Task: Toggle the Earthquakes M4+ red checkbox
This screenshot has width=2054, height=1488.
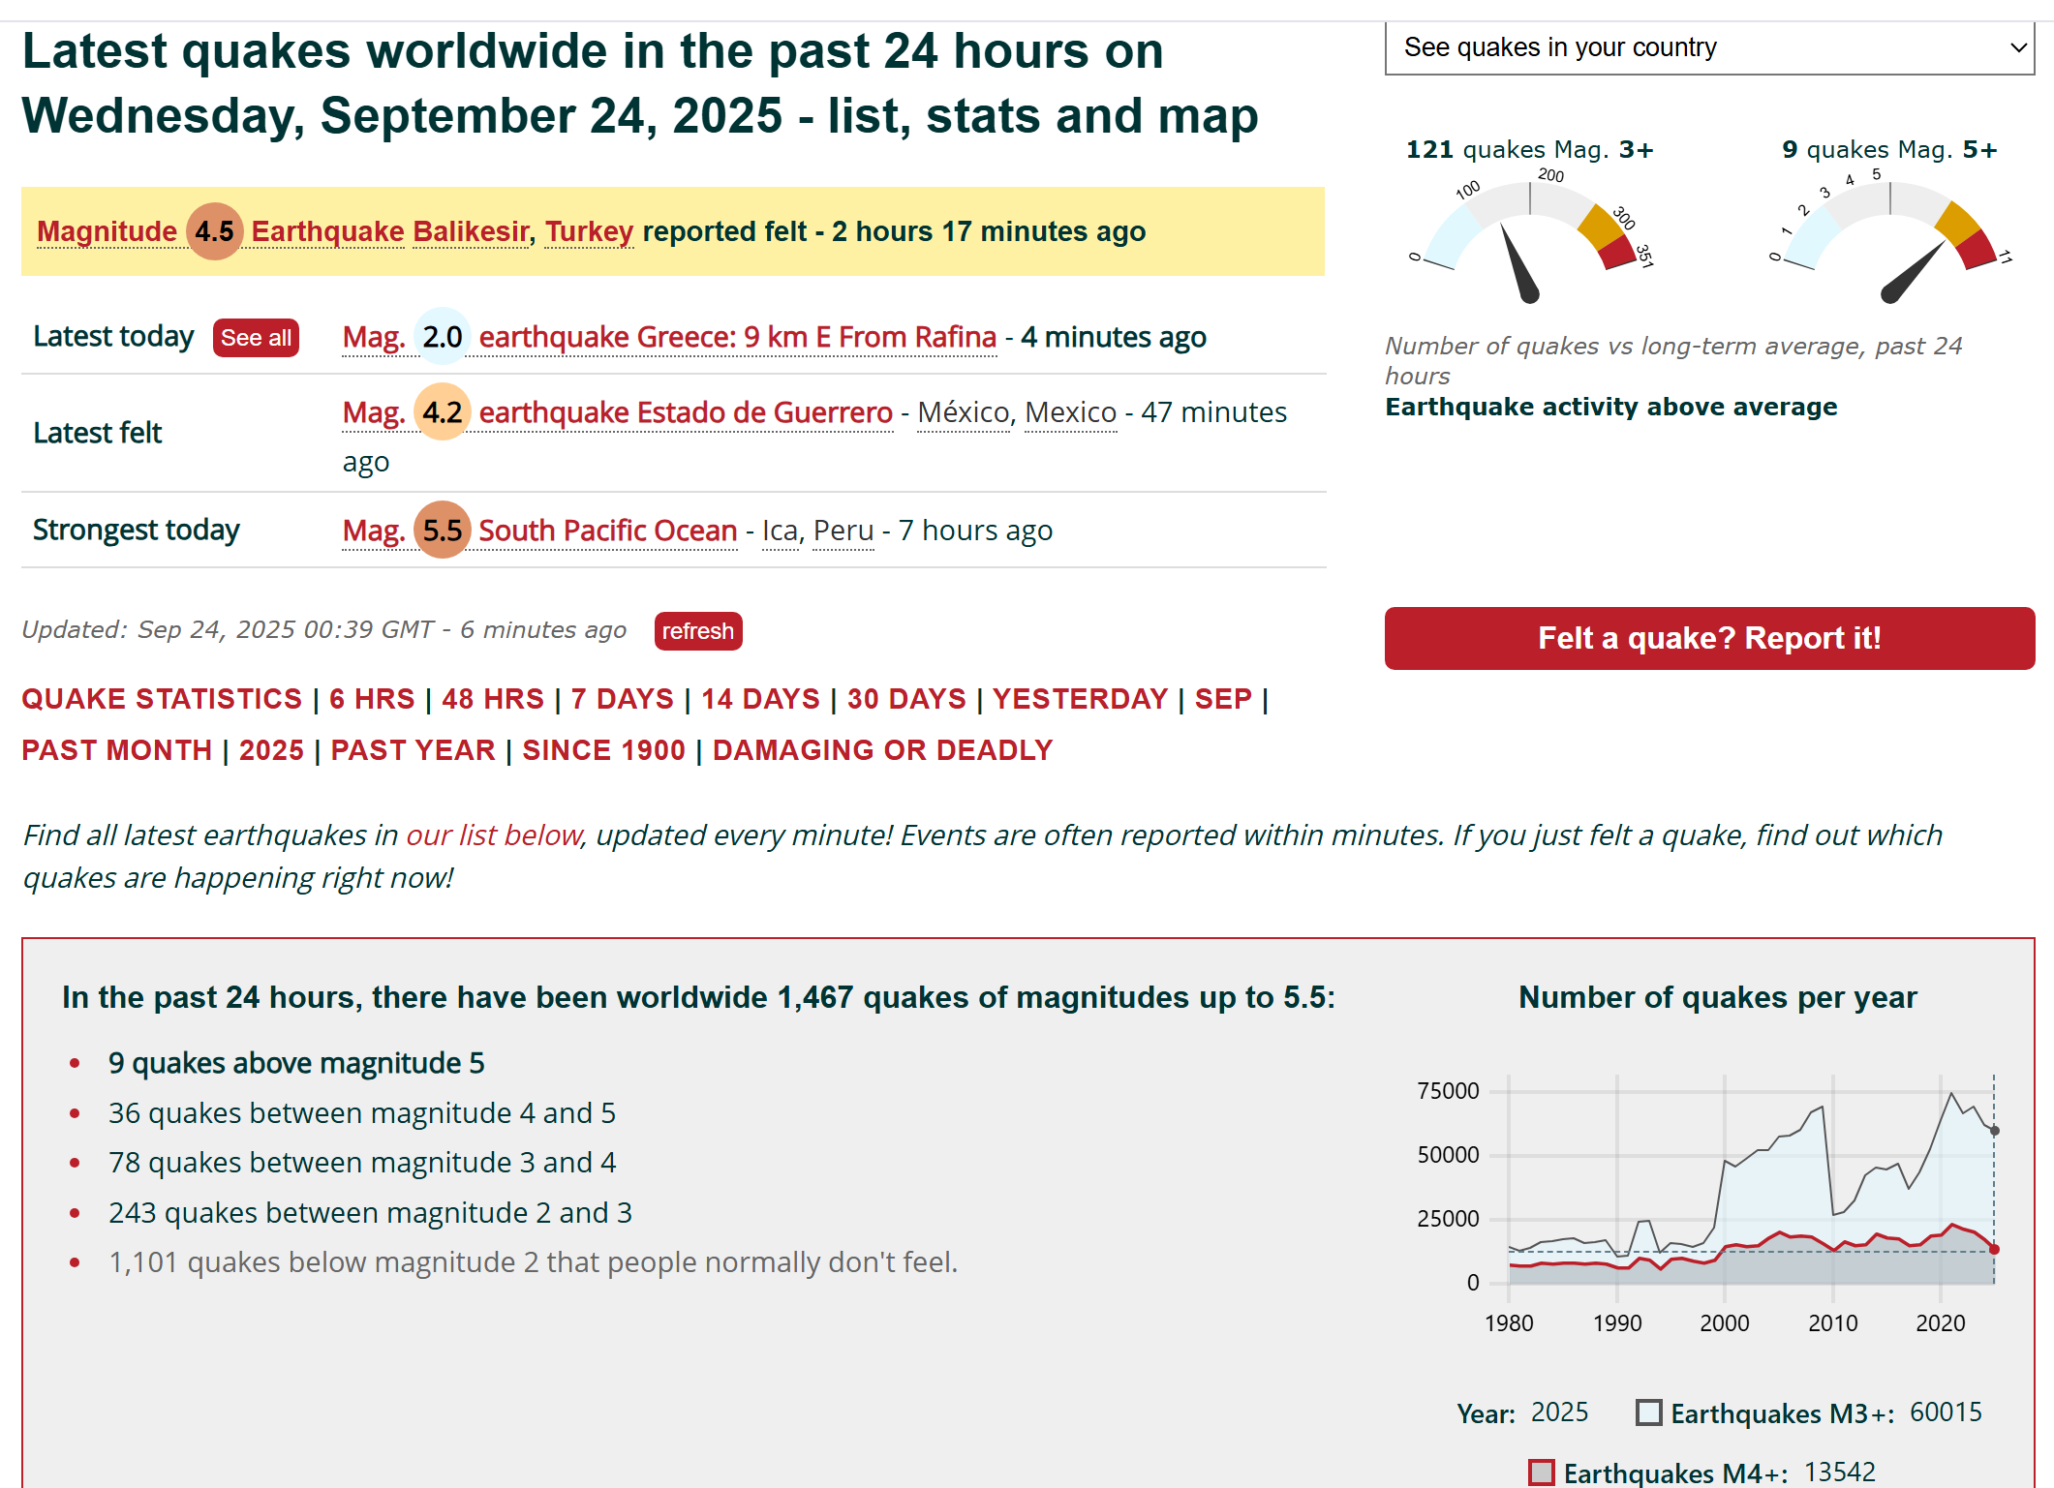Action: 1541,1473
